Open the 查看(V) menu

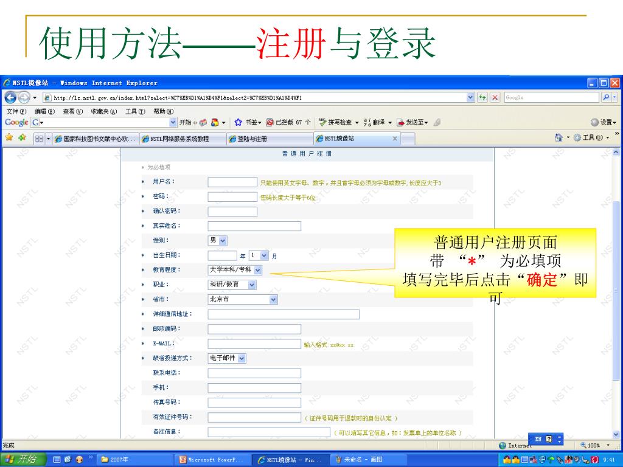pyautogui.click(x=73, y=111)
